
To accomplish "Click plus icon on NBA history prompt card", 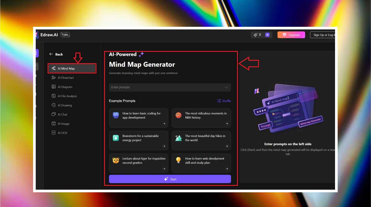I will (227, 124).
